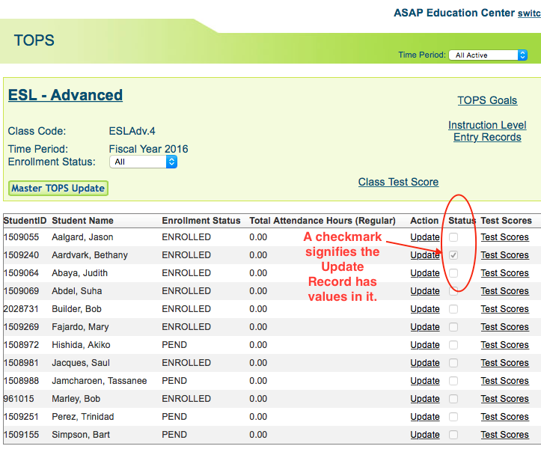Toggle status checkbox for Aalgard, Jason
The width and height of the screenshot is (541, 449).
tap(453, 237)
